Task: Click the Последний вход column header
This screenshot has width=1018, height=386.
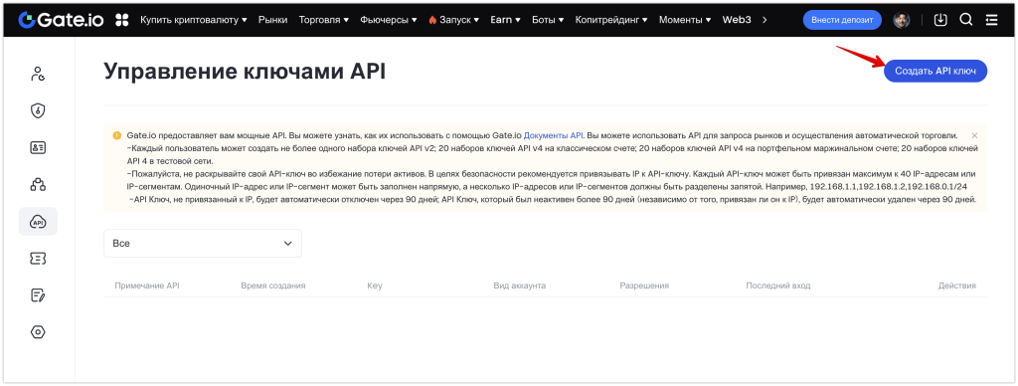Action: tap(777, 286)
